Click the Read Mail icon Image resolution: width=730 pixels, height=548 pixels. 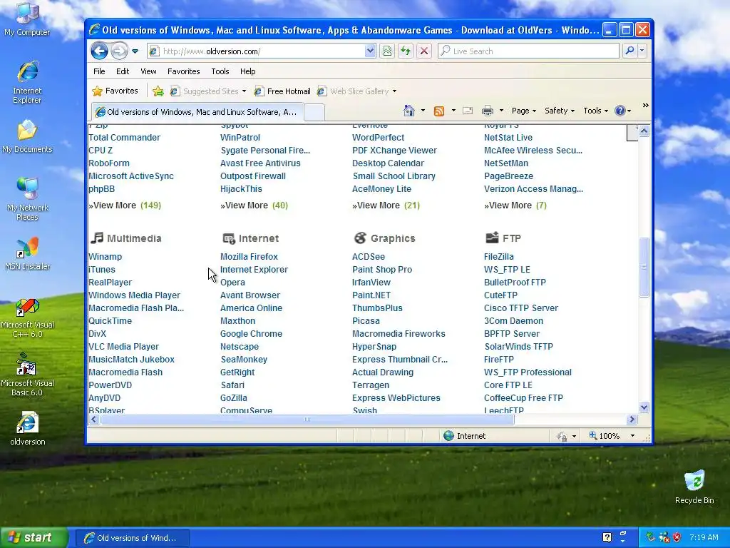tap(468, 111)
